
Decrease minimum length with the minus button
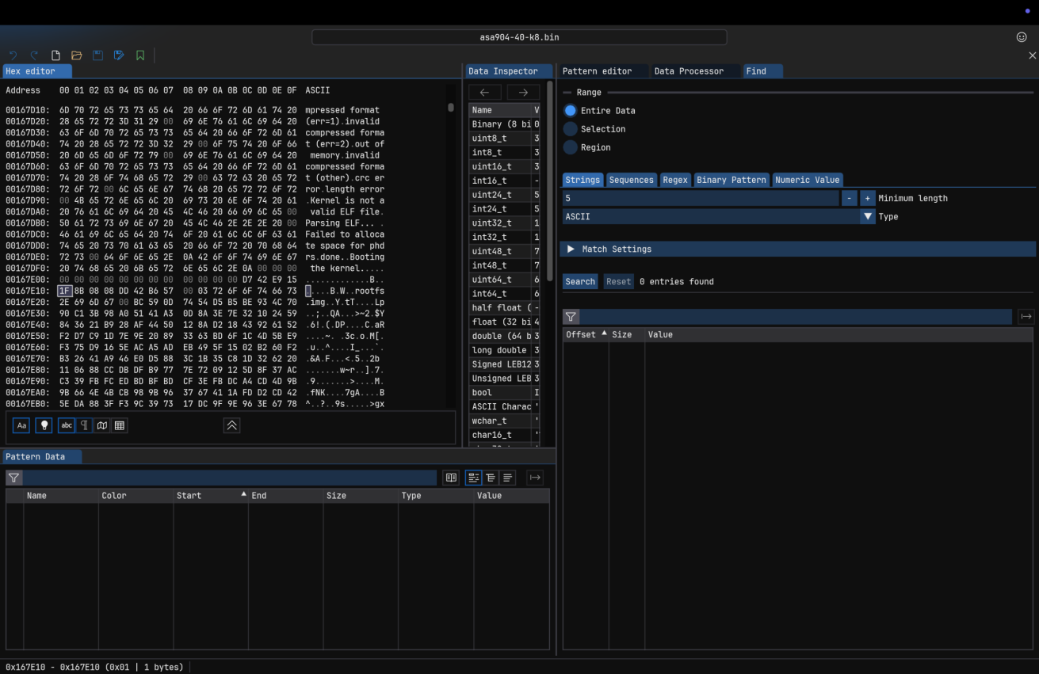tap(849, 198)
